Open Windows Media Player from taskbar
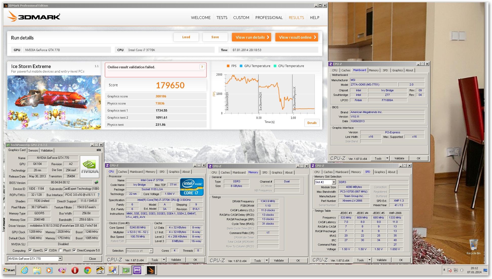The height and width of the screenshot is (279, 492). [49, 270]
